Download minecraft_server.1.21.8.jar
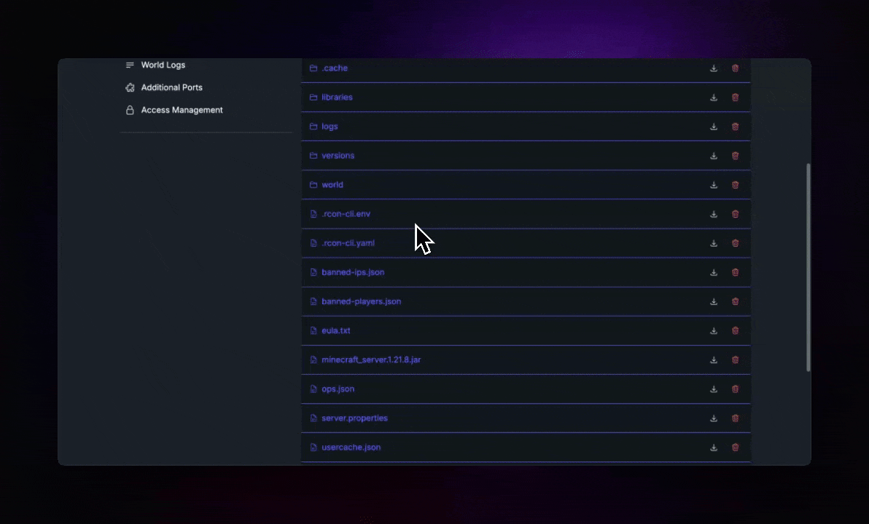The width and height of the screenshot is (869, 524). click(714, 360)
